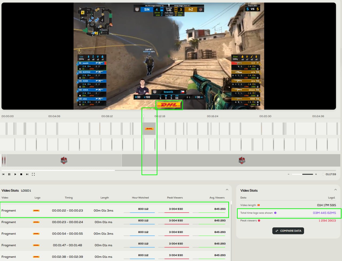Click the Logo1 column header in summary panel
The height and width of the screenshot is (261, 342).
coord(331,198)
